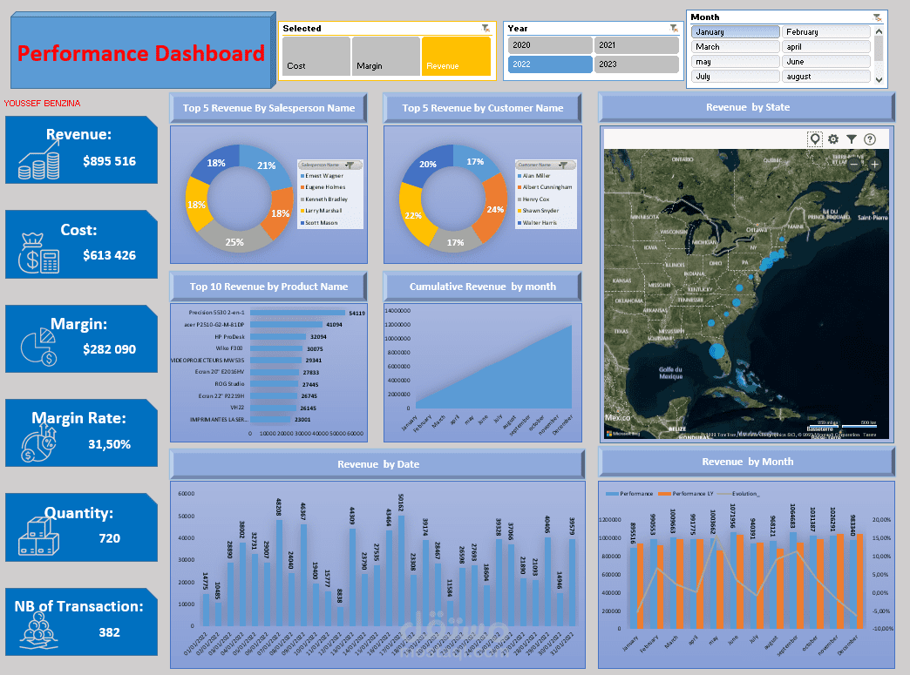Open the map settings gear icon
This screenshot has width=910, height=675.
833,138
